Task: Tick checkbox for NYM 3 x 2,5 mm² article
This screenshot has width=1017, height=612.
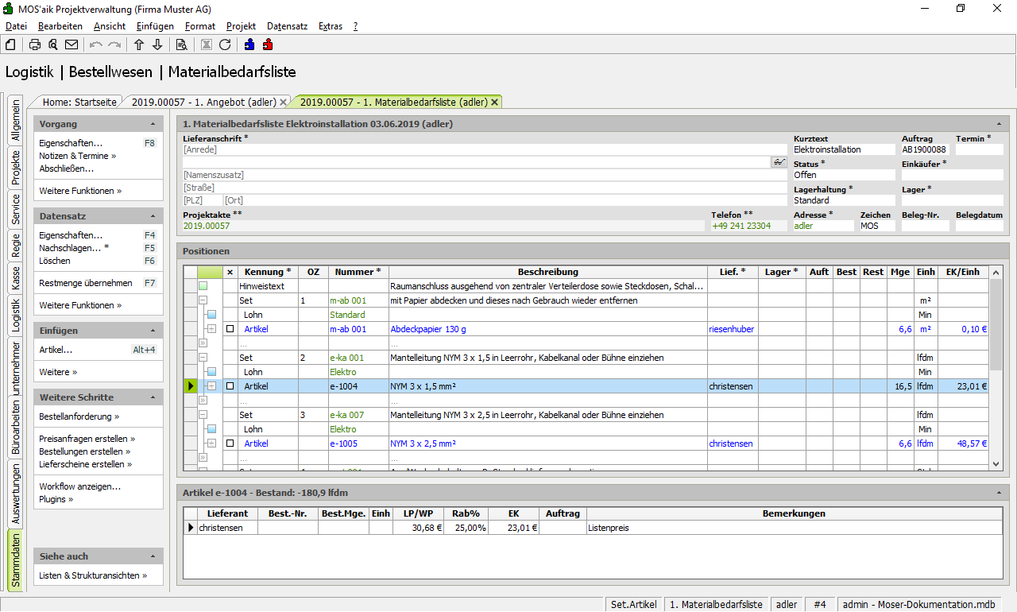Action: coord(230,444)
